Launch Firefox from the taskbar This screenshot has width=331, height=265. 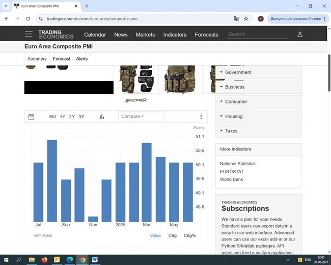44,260
